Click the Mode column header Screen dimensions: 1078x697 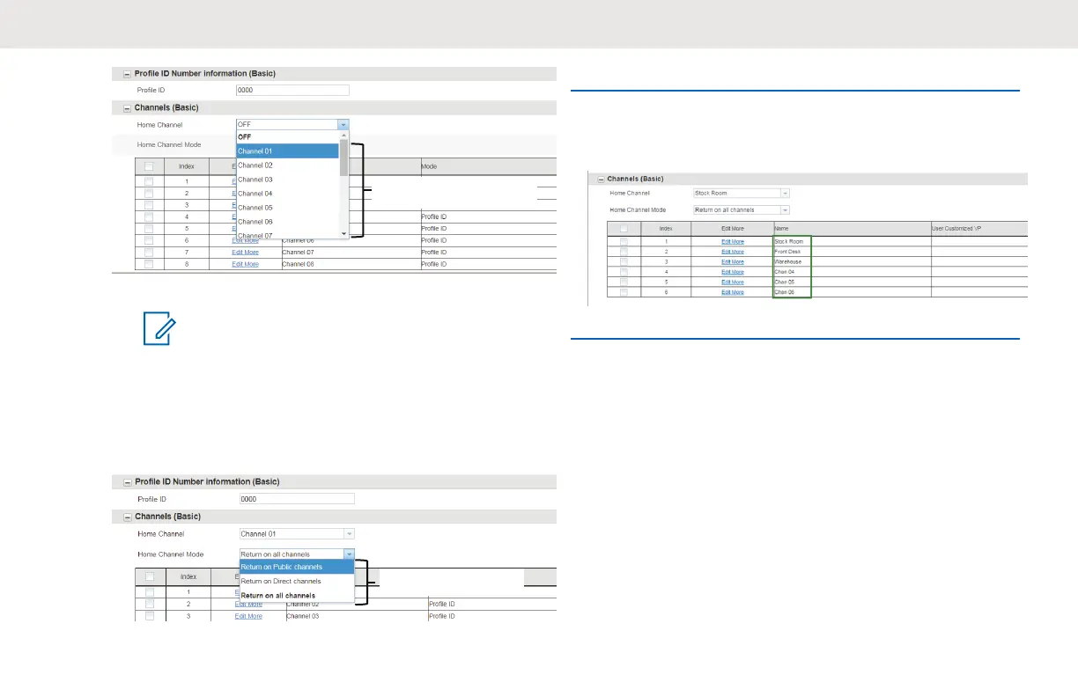[489, 166]
